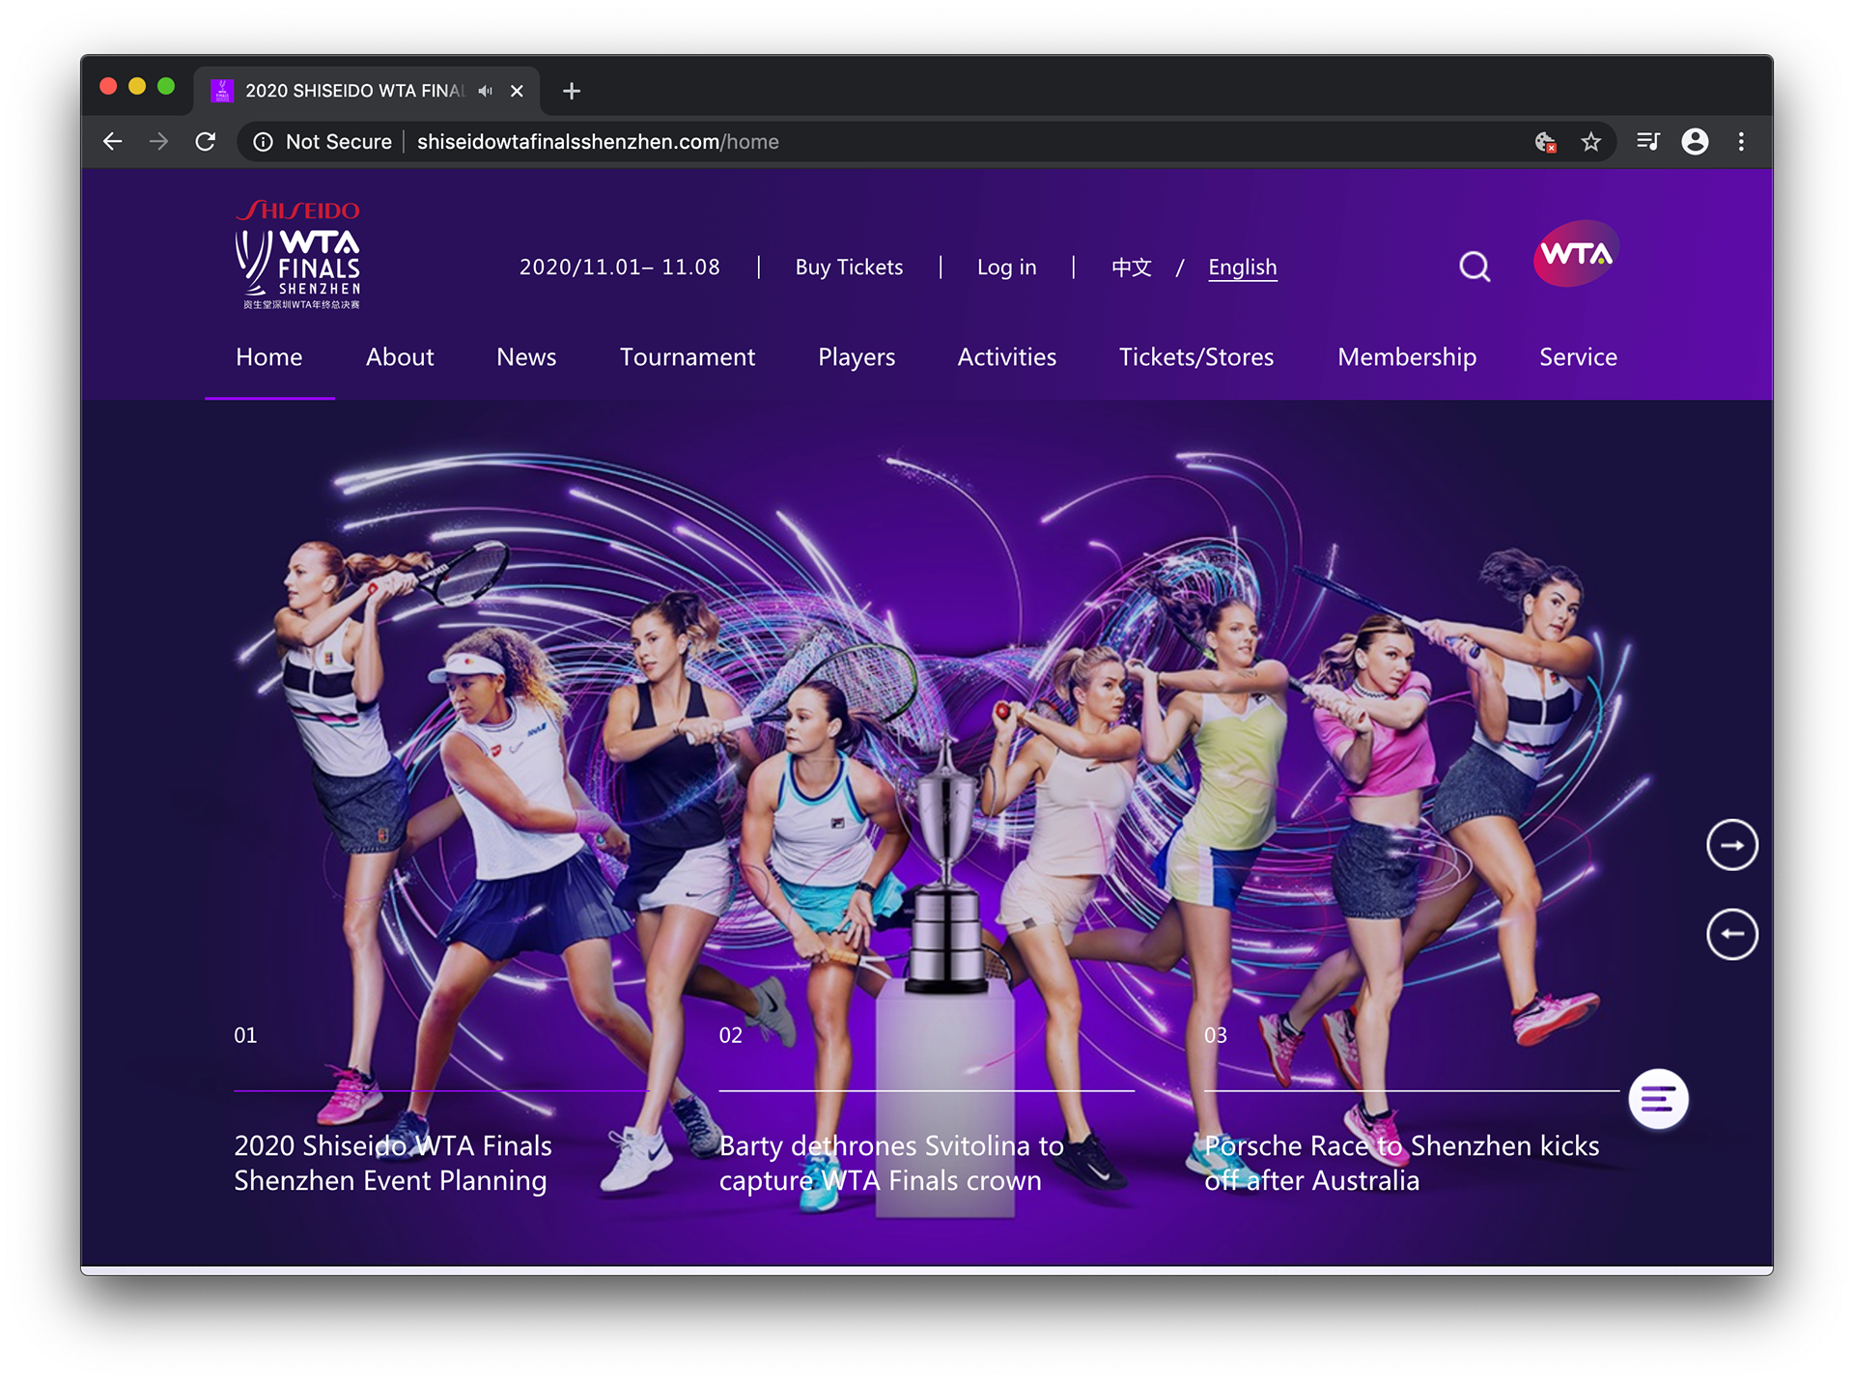Screen dimensions: 1854x1382
Task: Open the media controls icon in toolbar
Action: [x=1648, y=142]
